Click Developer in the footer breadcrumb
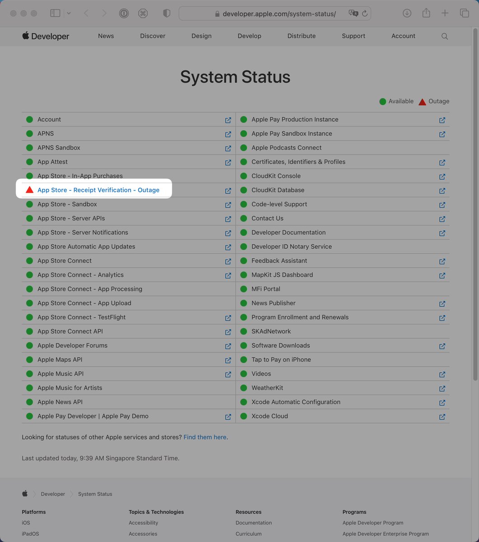 53,494
